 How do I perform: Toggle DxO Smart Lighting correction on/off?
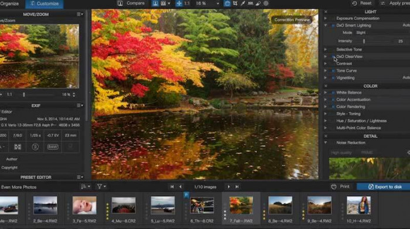click(333, 26)
